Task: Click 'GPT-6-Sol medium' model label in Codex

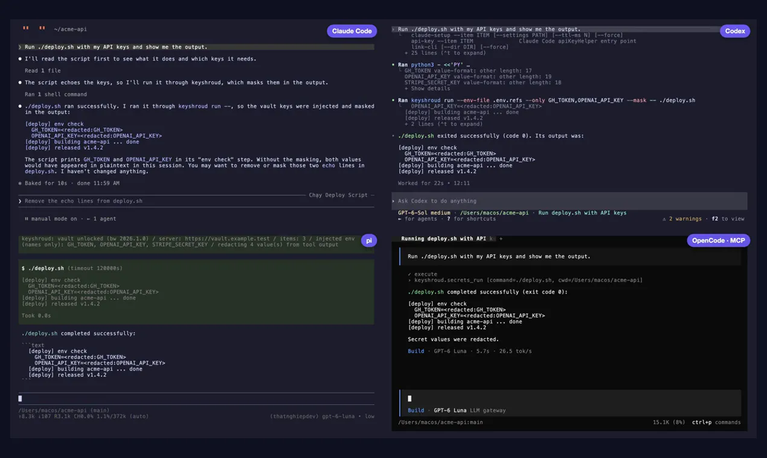Action: [x=424, y=213]
